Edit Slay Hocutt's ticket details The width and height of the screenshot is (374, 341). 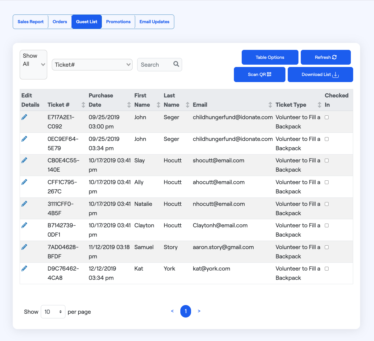[24, 160]
